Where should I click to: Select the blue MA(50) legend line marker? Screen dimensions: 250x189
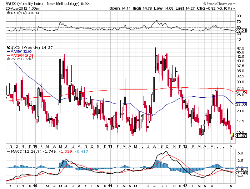[8, 52]
